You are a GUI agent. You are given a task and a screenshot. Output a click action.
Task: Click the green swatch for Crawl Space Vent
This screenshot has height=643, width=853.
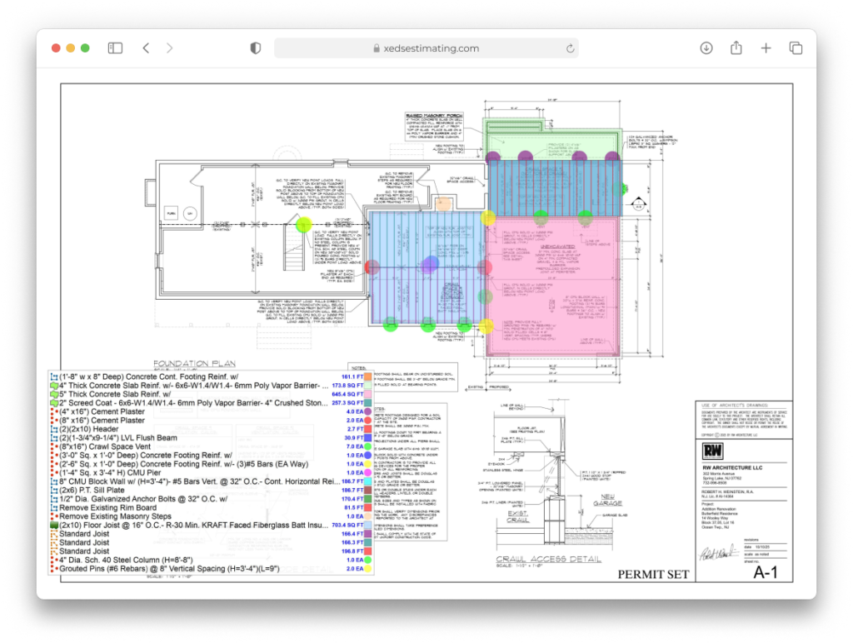coord(369,447)
